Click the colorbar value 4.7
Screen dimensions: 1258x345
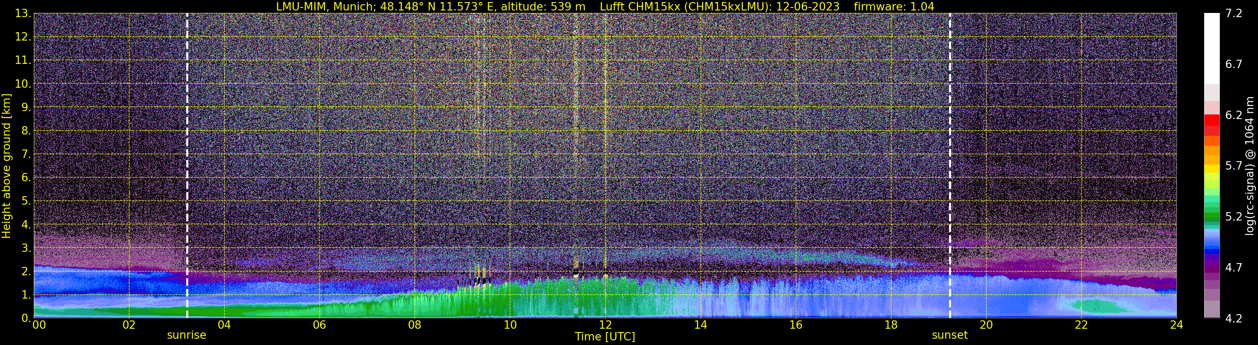1234,267
